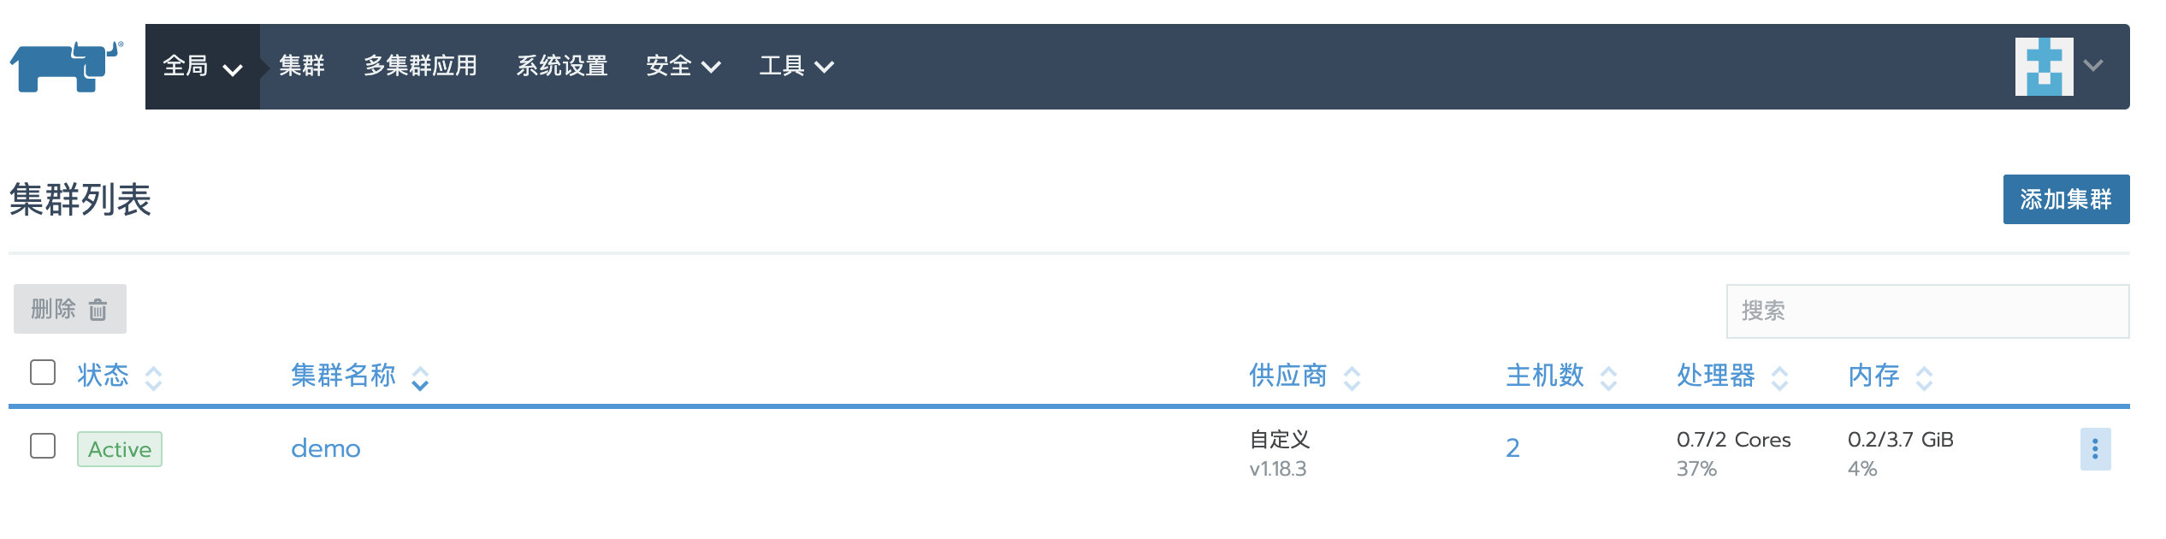2166x539 pixels.
Task: Click the user avatar icon
Action: pyautogui.click(x=2044, y=67)
